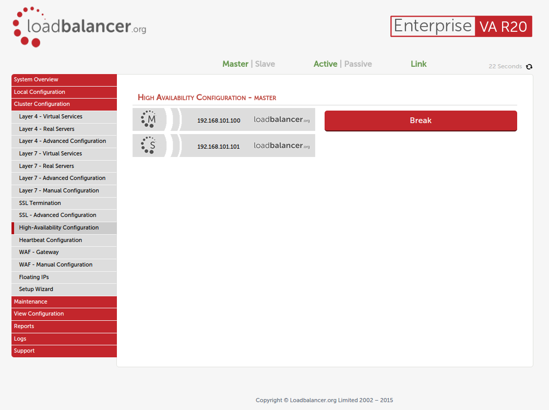This screenshot has width=549, height=410.
Task: Go to Layer 7 - Real Servers
Action: [64, 166]
